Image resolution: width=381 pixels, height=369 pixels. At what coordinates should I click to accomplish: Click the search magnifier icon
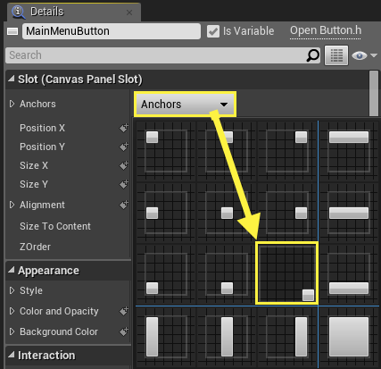click(312, 55)
